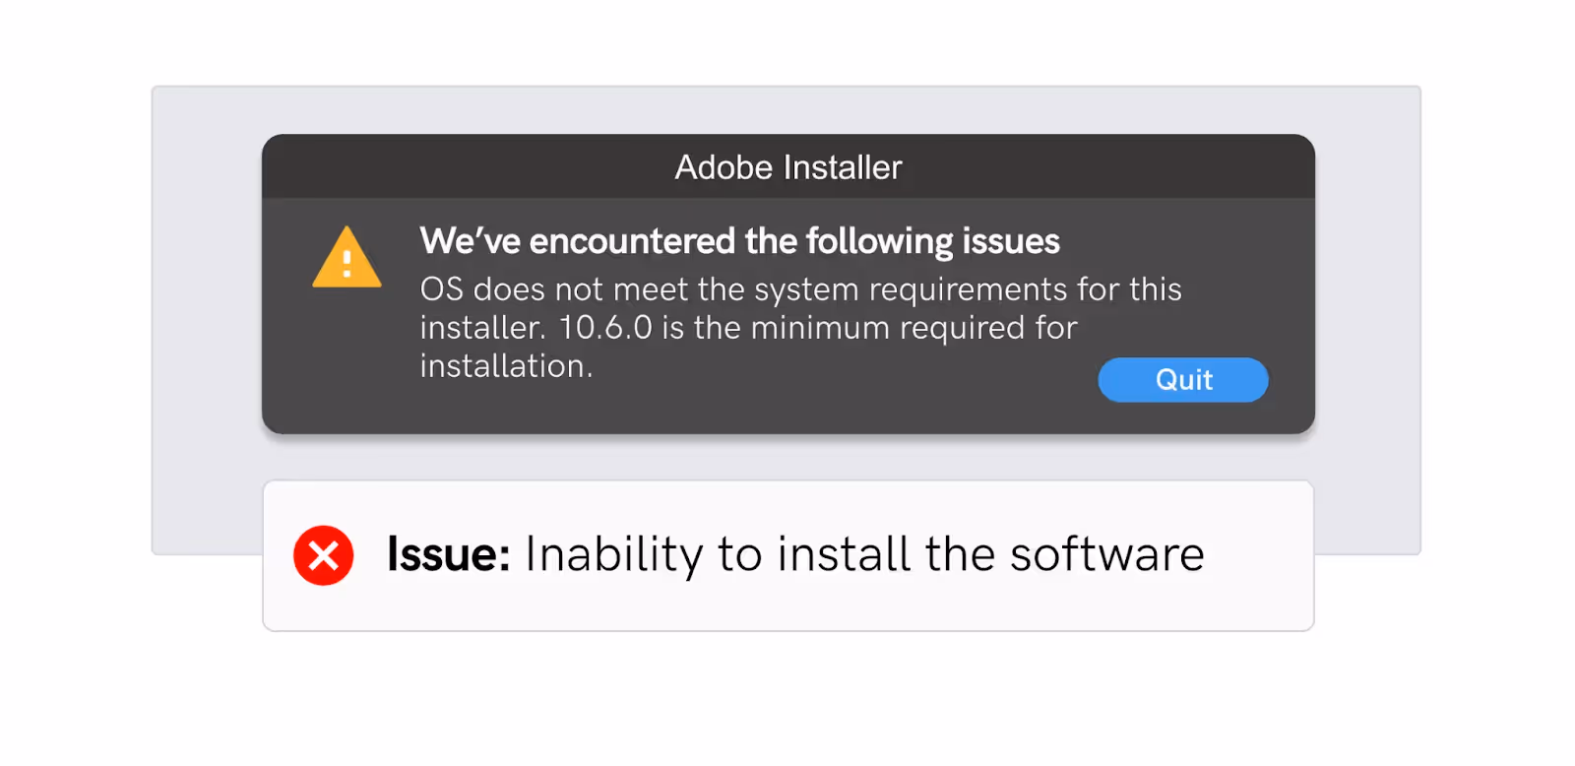Click the bold 'Issue:' label
This screenshot has height=766, width=1575.
(x=448, y=554)
